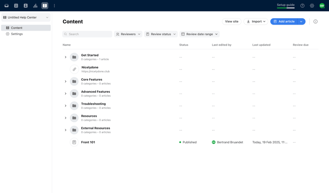329x193 pixels.
Task: Click the Troubleshooting folder icon
Action: point(74,106)
